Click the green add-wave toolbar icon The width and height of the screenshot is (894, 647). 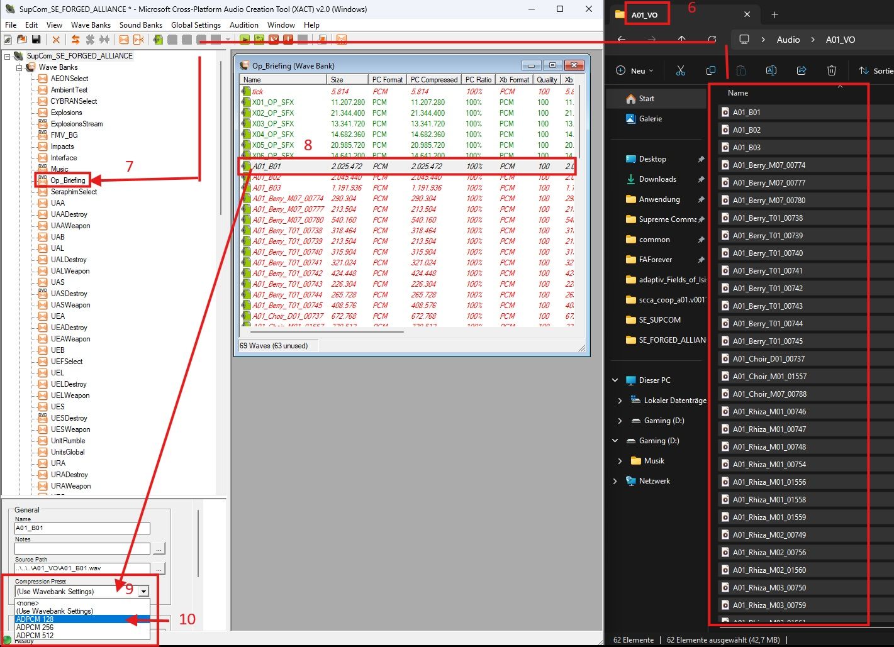point(158,40)
